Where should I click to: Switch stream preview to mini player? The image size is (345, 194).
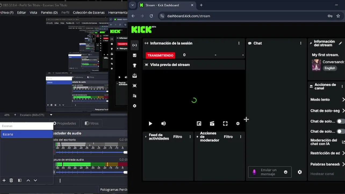(199, 123)
